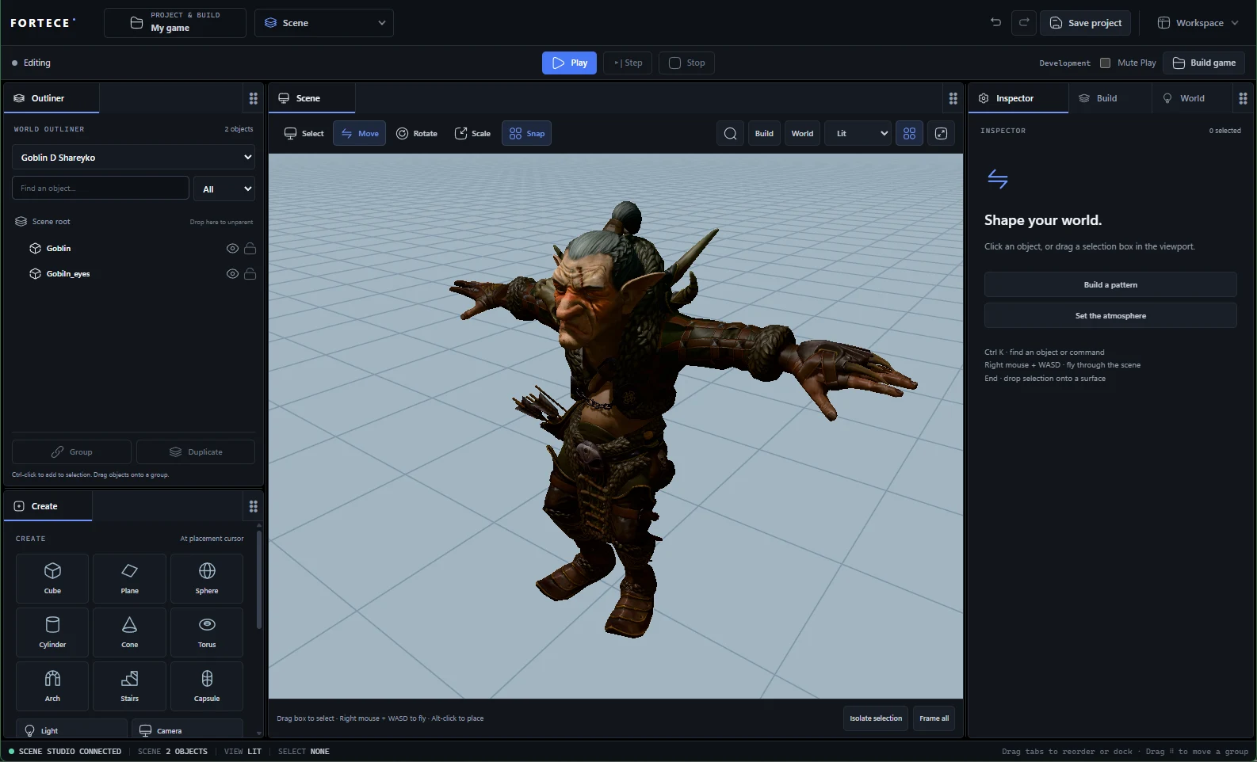Create a Torus primitive

[207, 632]
